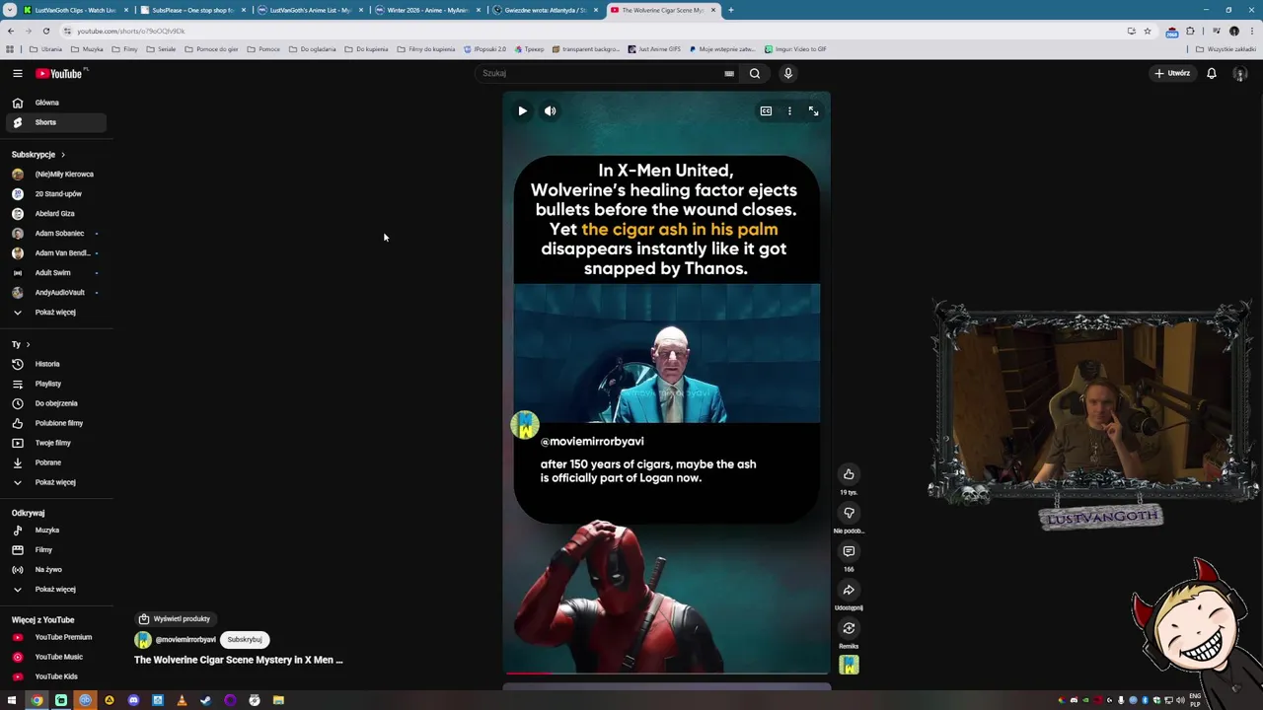Open Pobrane downloads in sidebar
Image resolution: width=1263 pixels, height=710 pixels.
point(55,462)
